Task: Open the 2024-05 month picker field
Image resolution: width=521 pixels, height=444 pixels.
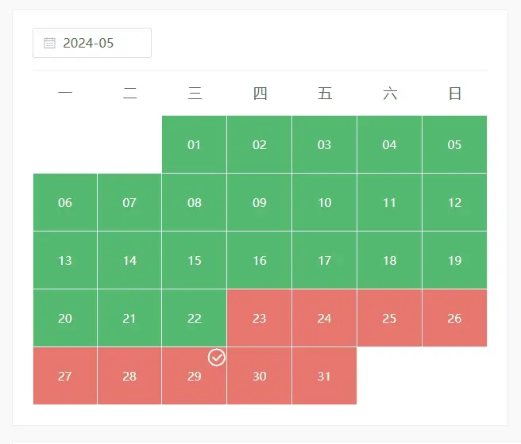Action: (92, 43)
